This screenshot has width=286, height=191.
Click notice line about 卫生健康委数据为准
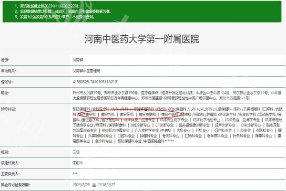(63, 11)
